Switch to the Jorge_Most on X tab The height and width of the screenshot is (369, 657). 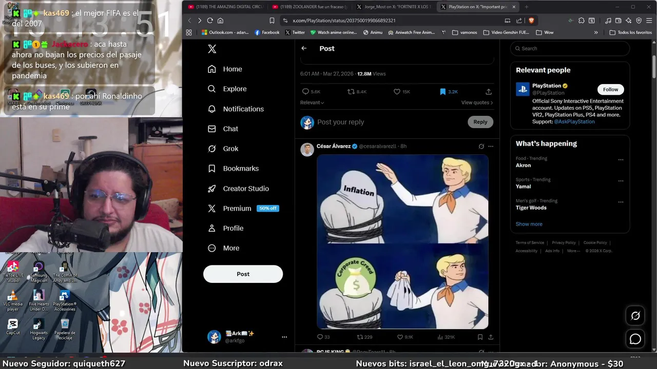394,7
